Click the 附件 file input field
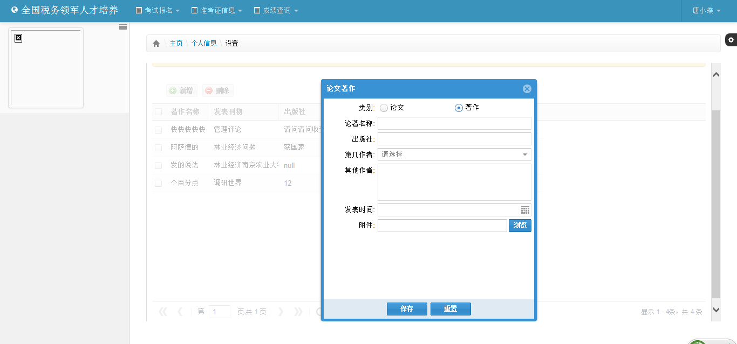This screenshot has height=344, width=737. point(442,226)
